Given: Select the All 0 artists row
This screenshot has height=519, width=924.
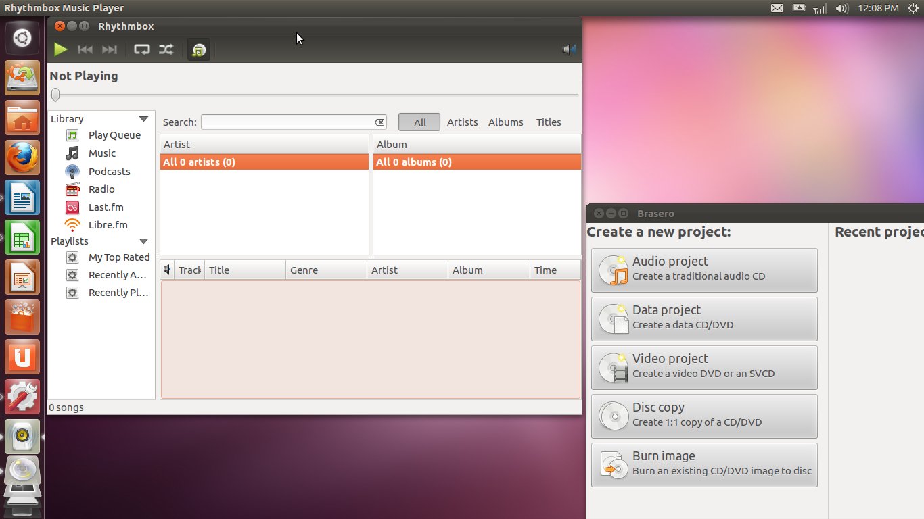Looking at the screenshot, I should [264, 162].
